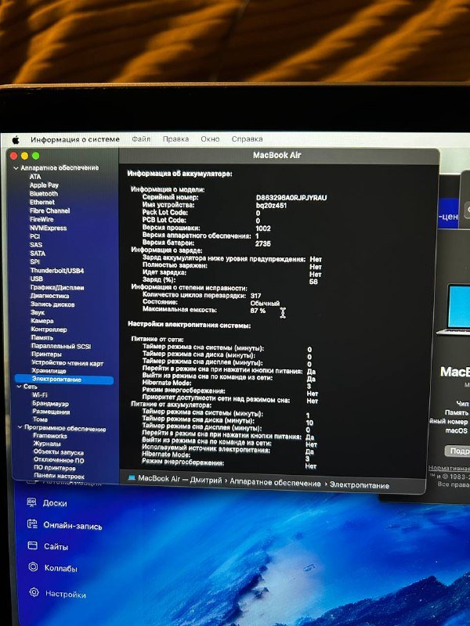470x626 pixels.
Task: Select Bluetooth in the sidebar
Action: coord(44,193)
